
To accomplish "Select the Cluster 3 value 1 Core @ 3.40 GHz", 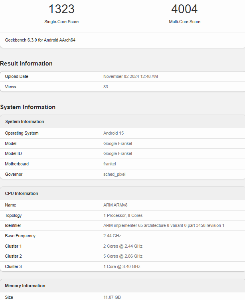I will coord(122,266).
